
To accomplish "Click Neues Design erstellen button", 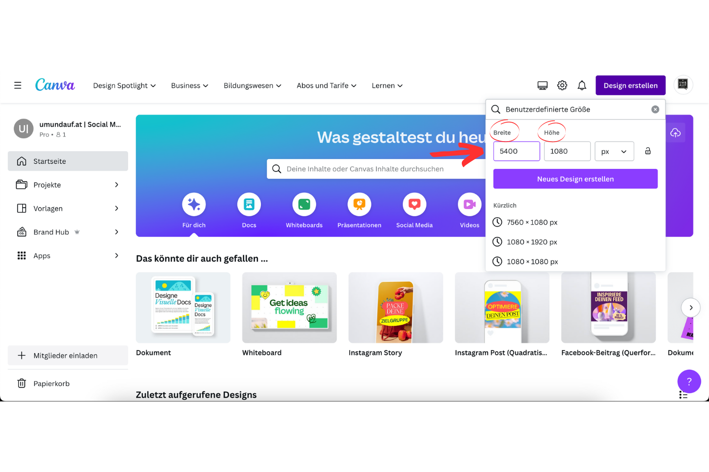I will click(x=575, y=179).
